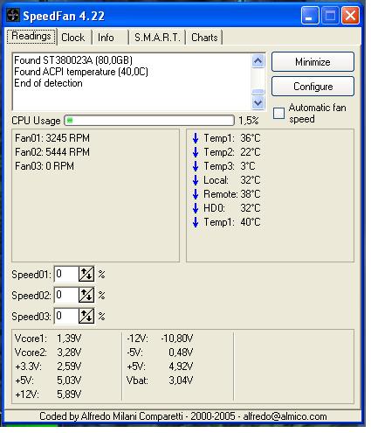Click the down arrow icon beside HD0 temperature
The height and width of the screenshot is (433, 371).
point(196,208)
